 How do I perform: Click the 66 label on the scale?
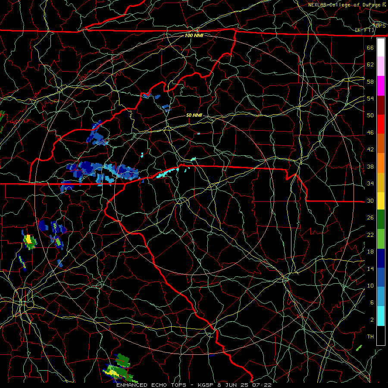pos(370,47)
